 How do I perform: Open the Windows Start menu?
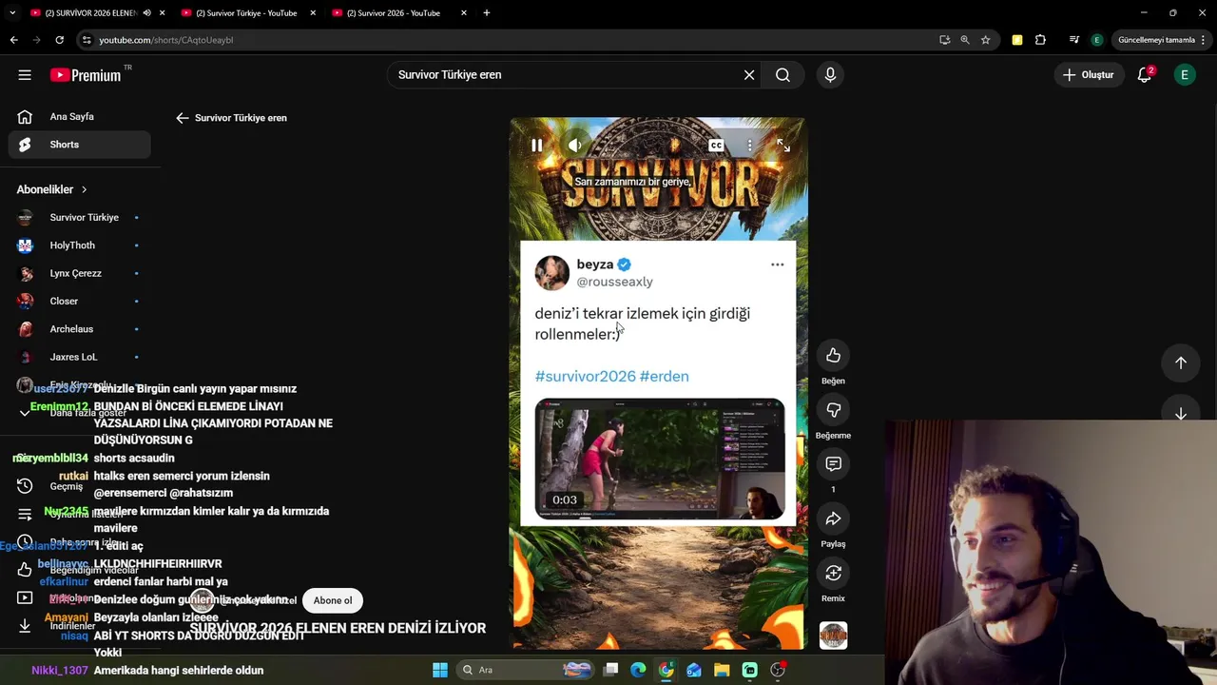tap(440, 670)
